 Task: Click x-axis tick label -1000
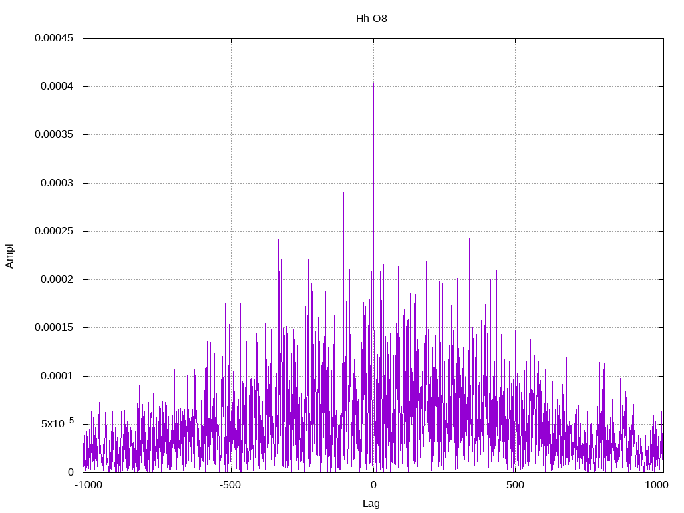89,485
